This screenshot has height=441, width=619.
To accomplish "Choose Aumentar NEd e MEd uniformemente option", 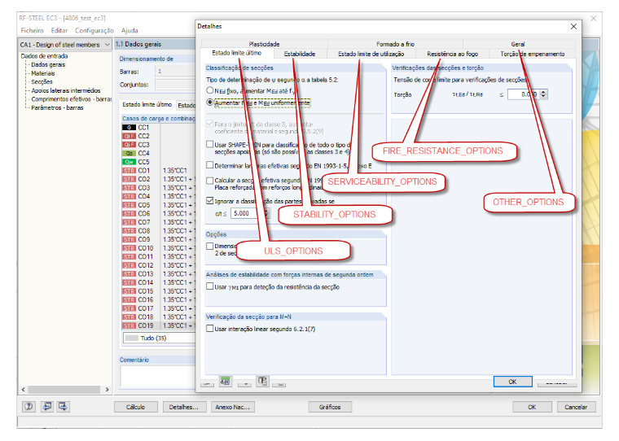I will [210, 103].
